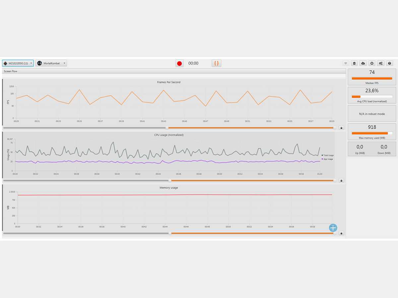Toggle lock on Memory usage chart
This screenshot has height=298, width=398.
tap(341, 233)
